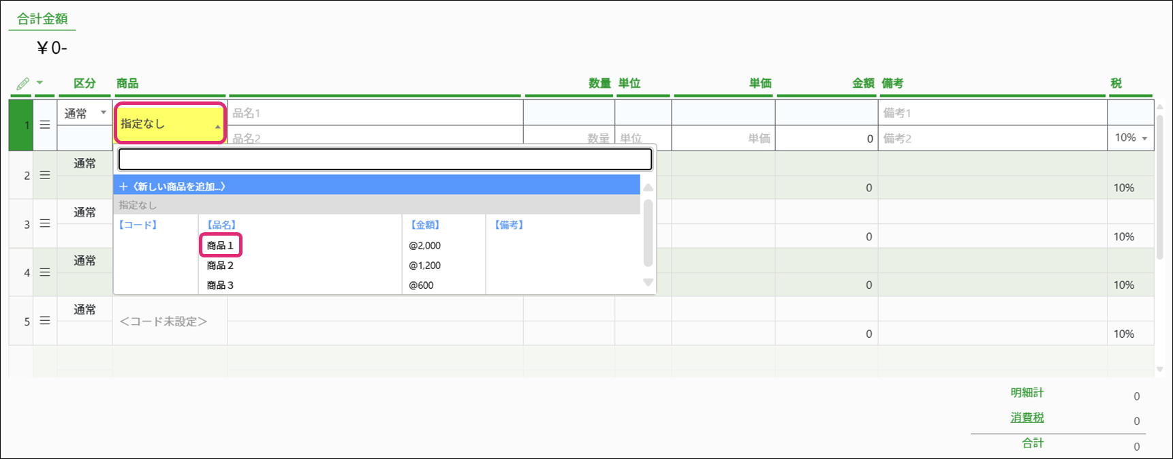1173x459 pixels.
Task: Click the 消費税 link in totals
Action: pyautogui.click(x=1027, y=418)
